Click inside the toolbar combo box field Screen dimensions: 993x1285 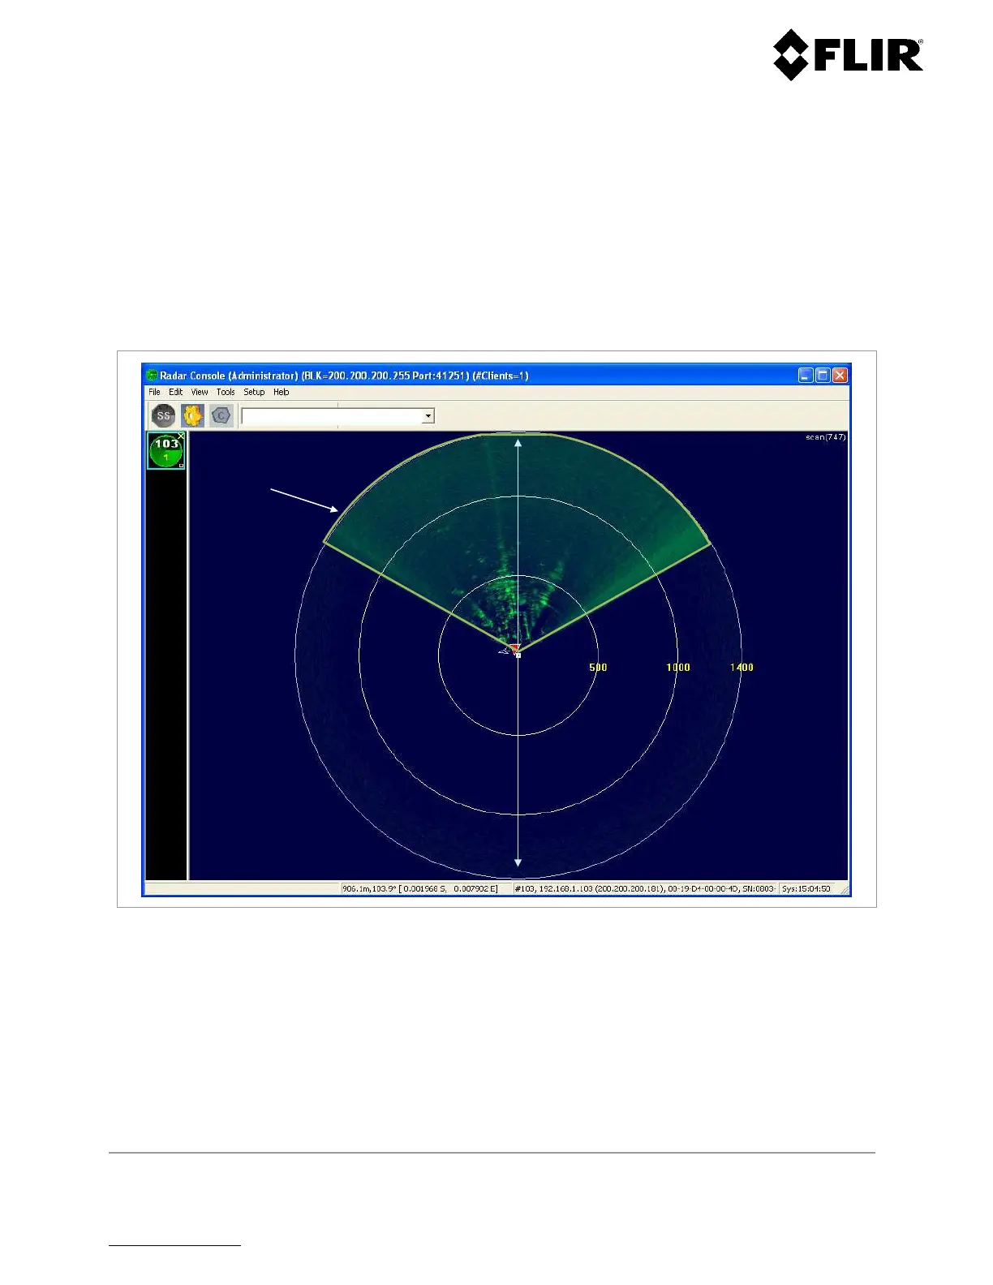point(331,416)
